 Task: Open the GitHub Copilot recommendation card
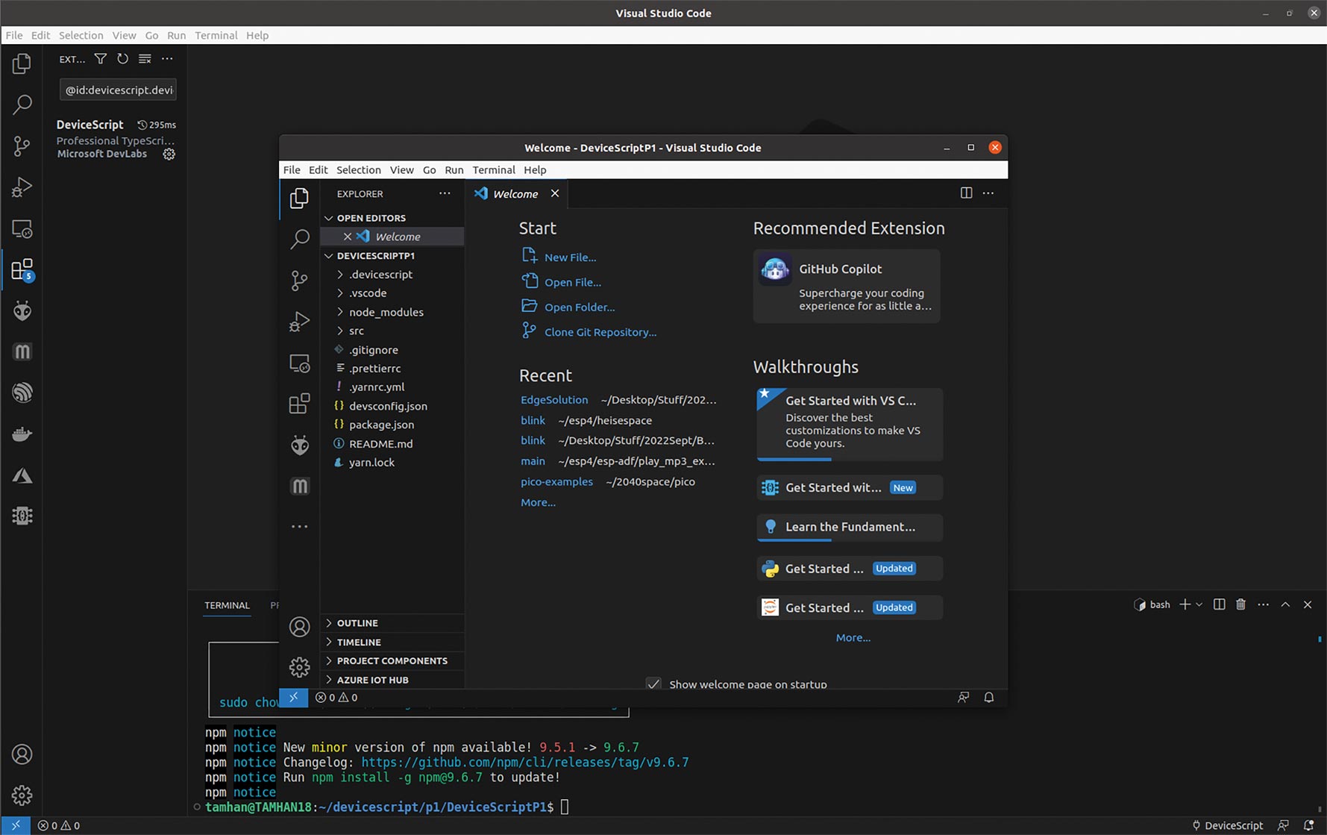(x=847, y=287)
